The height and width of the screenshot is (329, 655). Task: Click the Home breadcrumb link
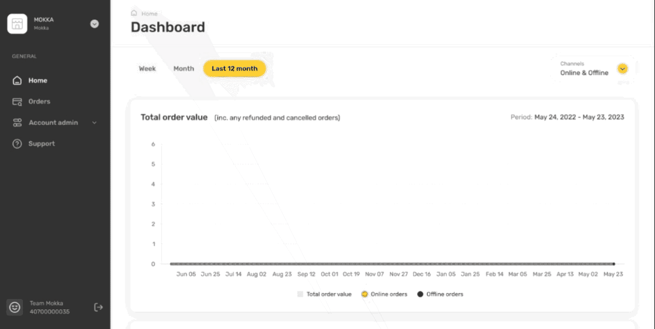click(x=149, y=14)
